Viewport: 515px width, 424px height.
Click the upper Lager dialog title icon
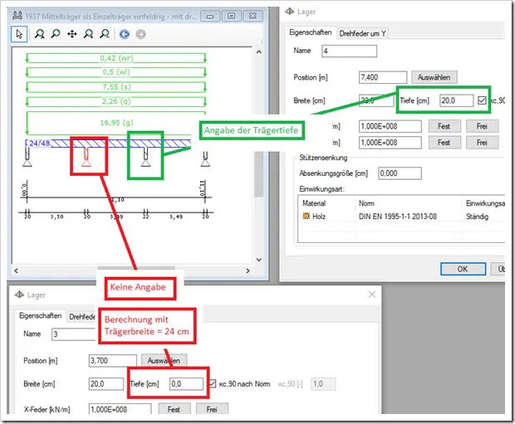289,12
